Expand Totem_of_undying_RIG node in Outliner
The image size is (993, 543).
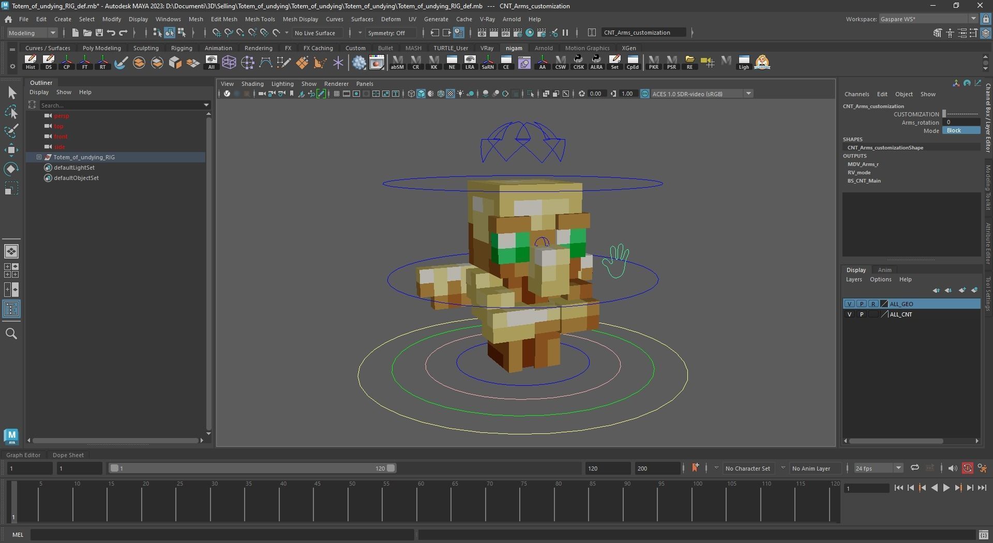(39, 157)
